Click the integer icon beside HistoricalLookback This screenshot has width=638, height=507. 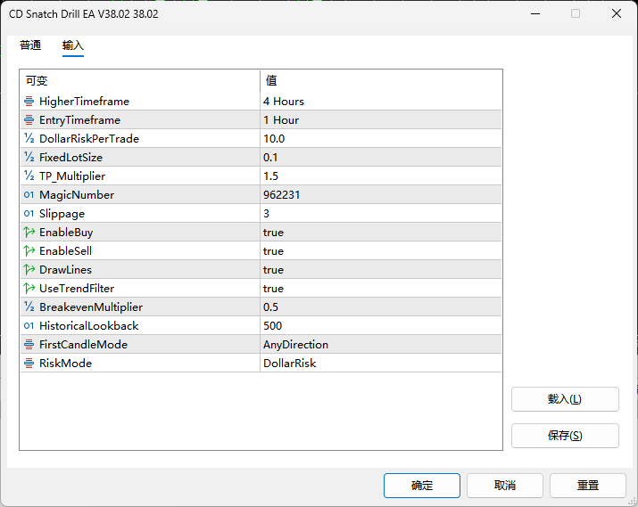(x=29, y=326)
